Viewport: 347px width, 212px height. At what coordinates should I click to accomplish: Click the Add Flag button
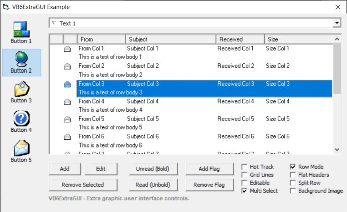209,169
